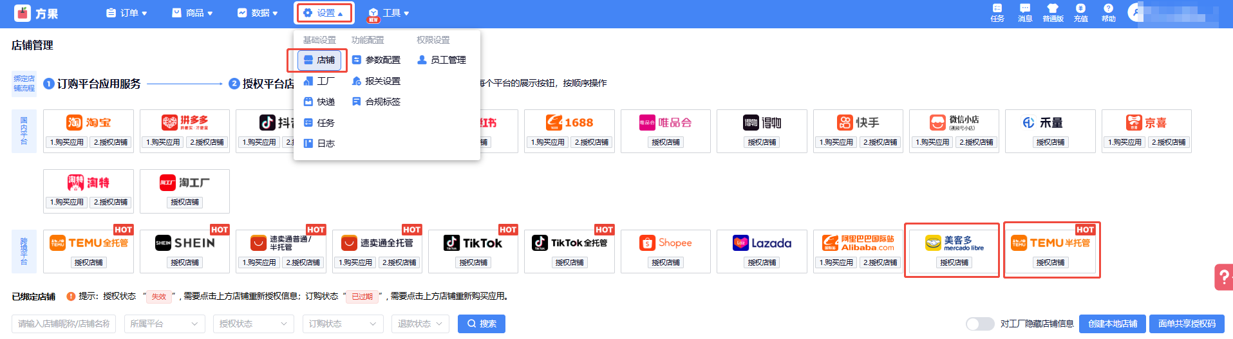This screenshot has height=339, width=1233.
Task: Click 2.授权店铺 under 京喜
Action: point(1169,142)
